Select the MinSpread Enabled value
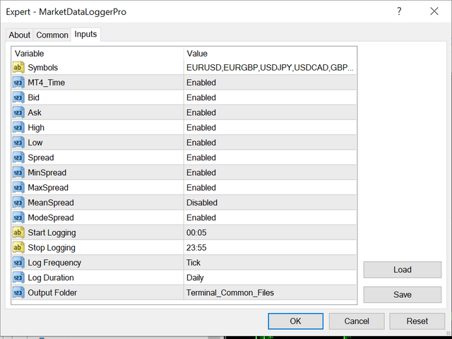This screenshot has height=339, width=452. coord(201,172)
